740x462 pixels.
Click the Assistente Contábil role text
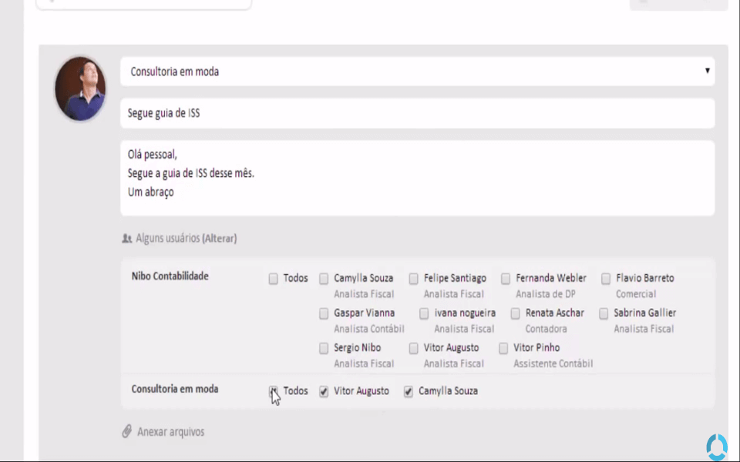(x=553, y=364)
